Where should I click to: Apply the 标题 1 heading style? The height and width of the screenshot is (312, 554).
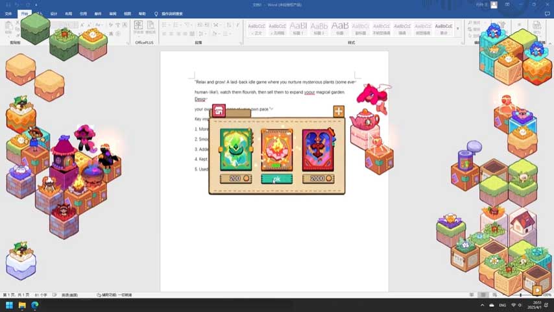pos(298,29)
